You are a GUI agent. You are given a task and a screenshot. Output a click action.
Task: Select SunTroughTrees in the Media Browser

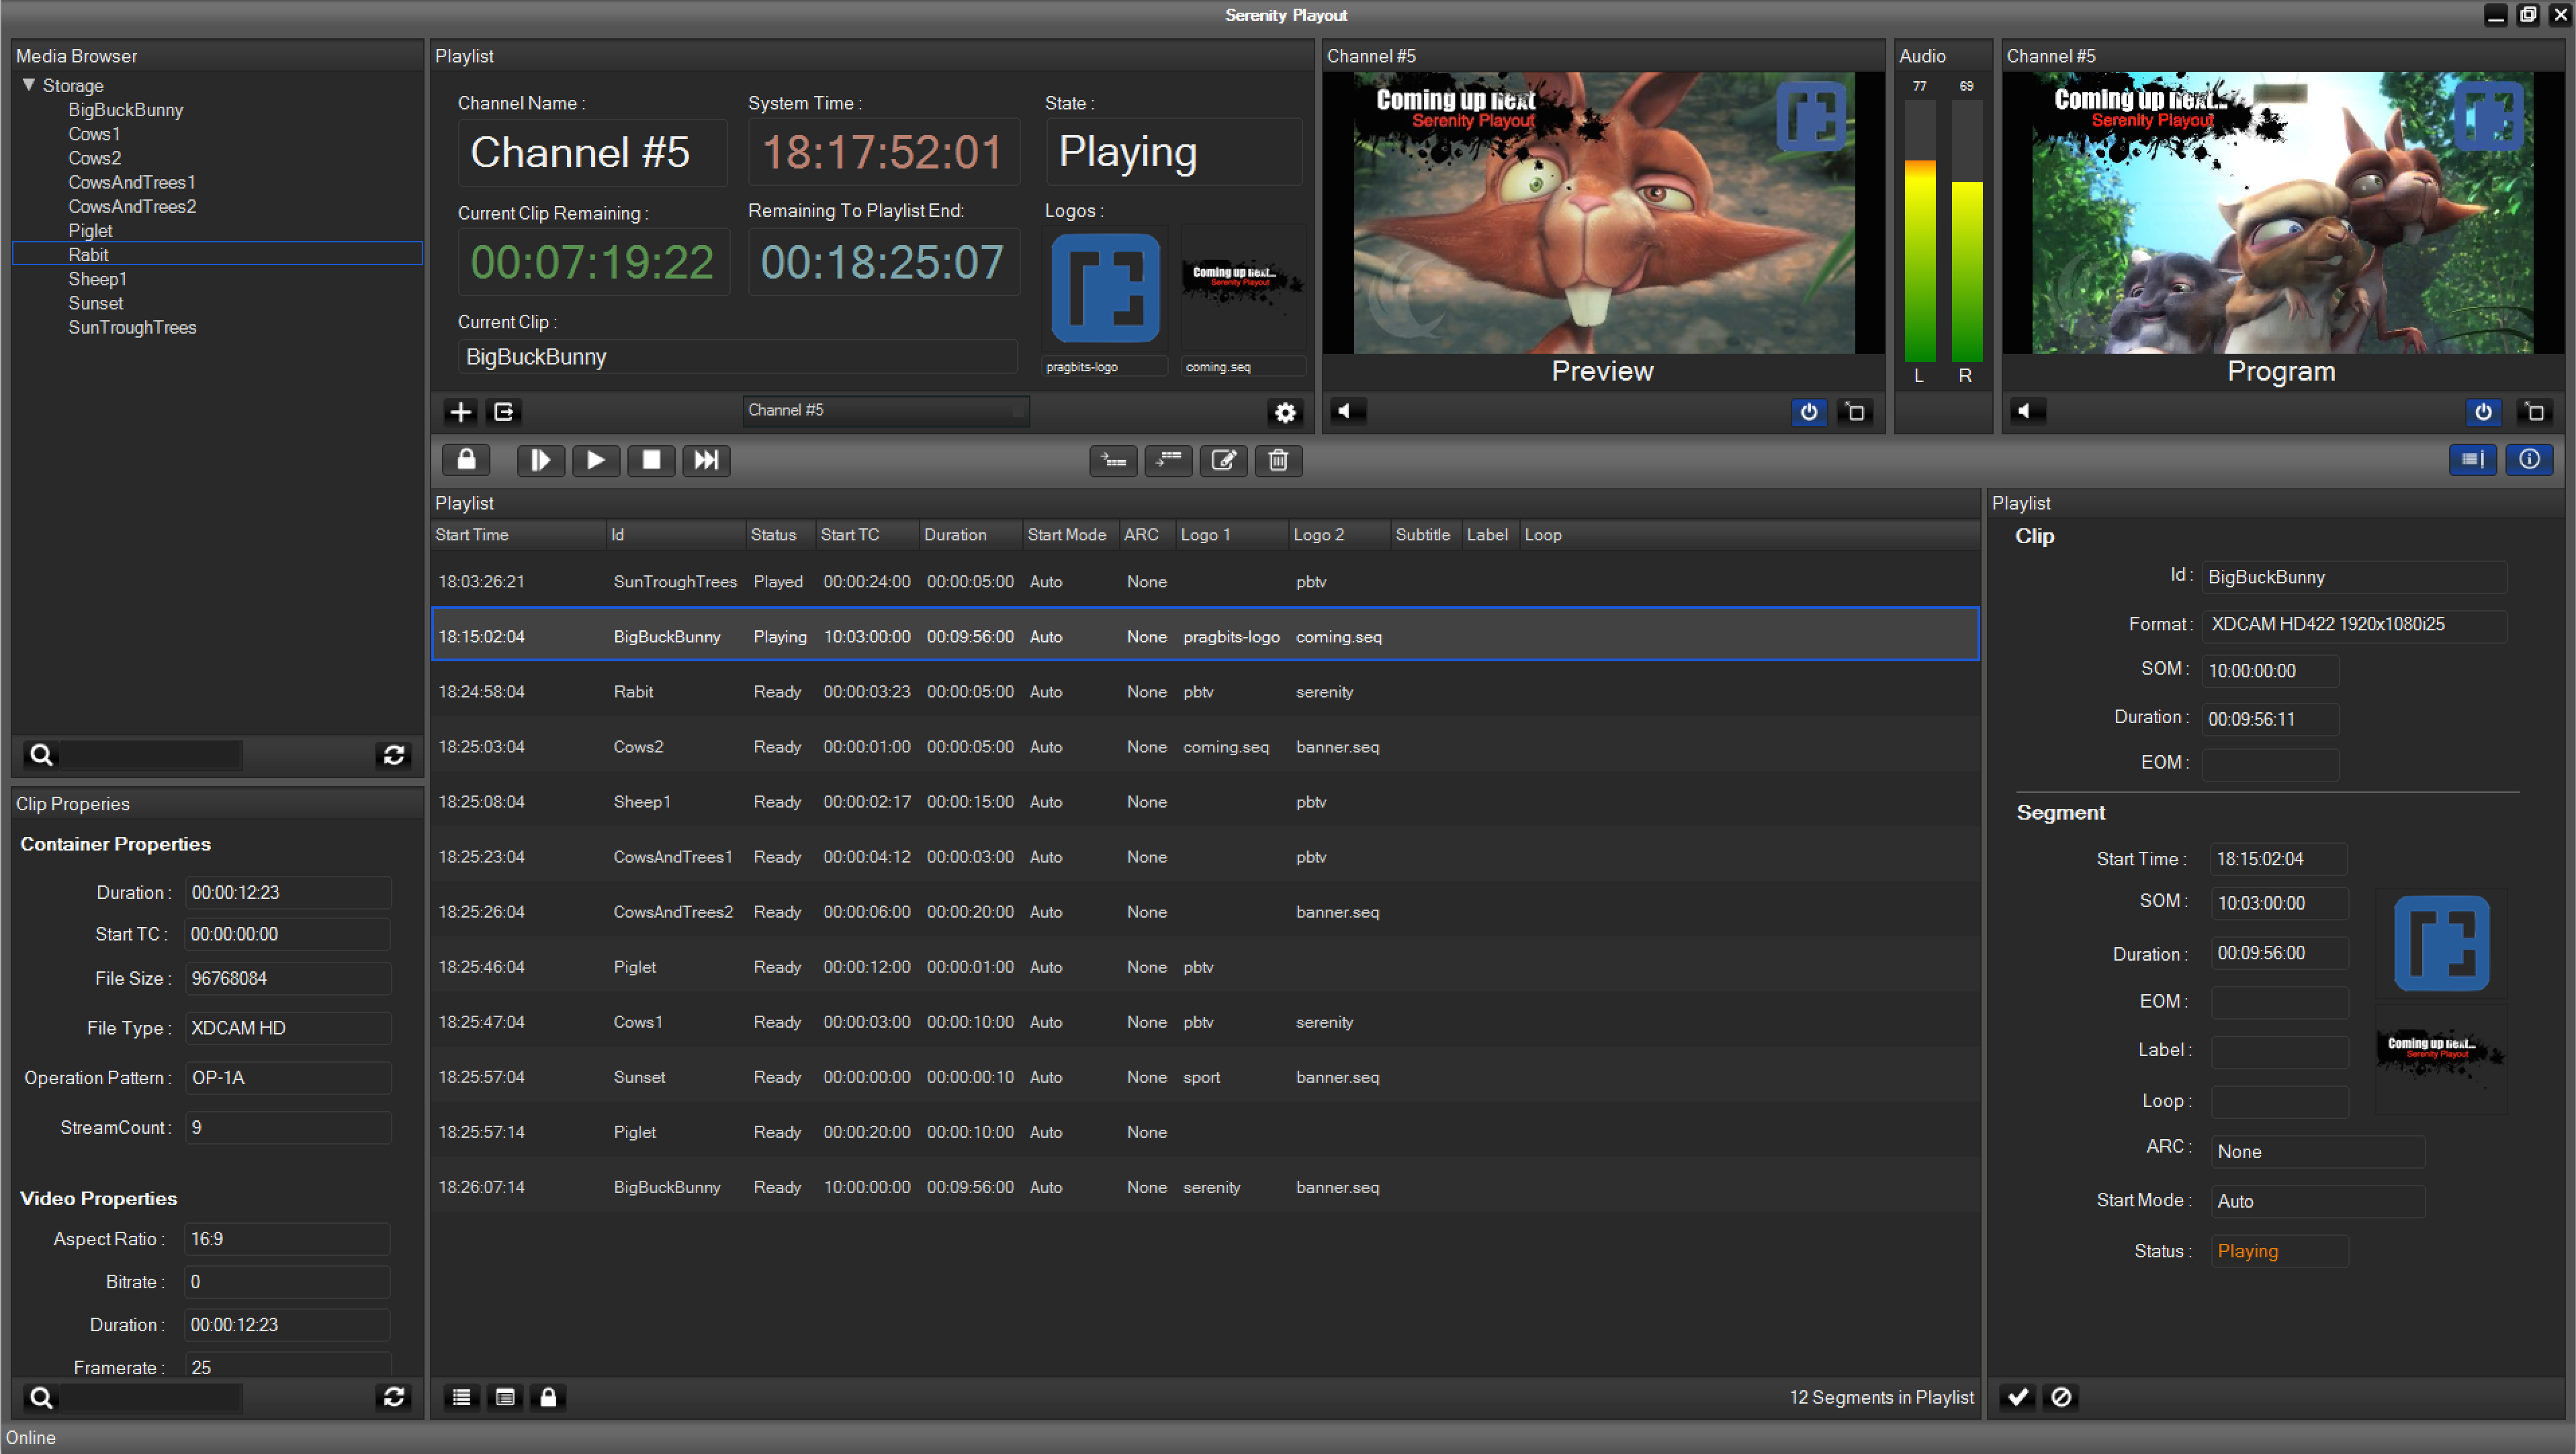[x=132, y=328]
